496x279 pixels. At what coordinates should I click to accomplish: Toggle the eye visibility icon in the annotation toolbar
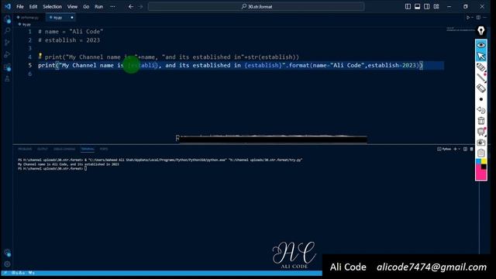(481, 45)
